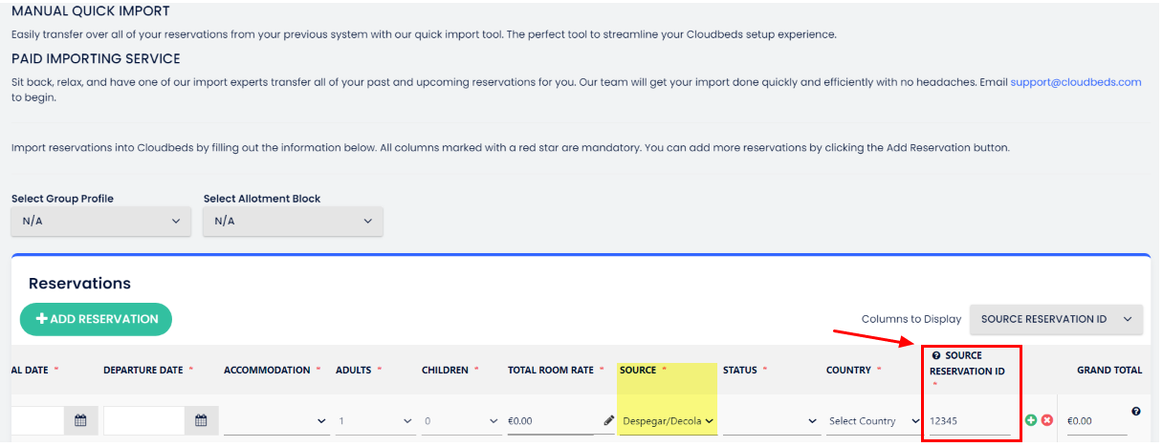Viewport: 1163px width, 447px height.
Task: Open the departure date calendar picker
Action: pyautogui.click(x=201, y=420)
